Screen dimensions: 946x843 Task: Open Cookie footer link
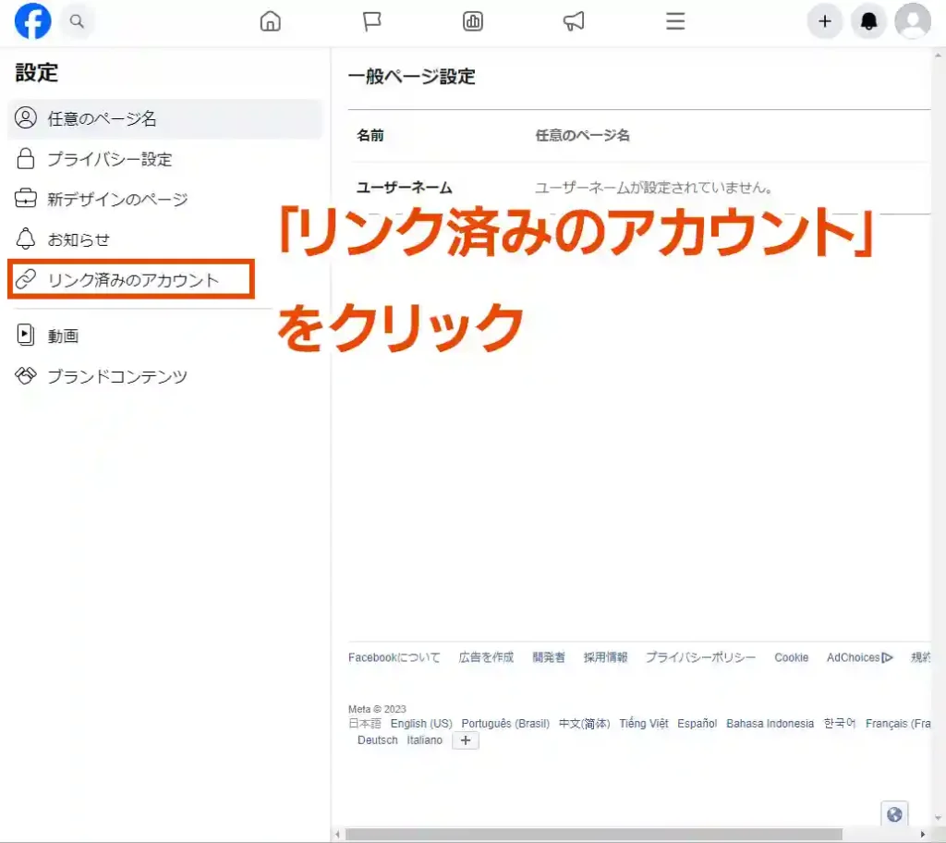click(791, 657)
